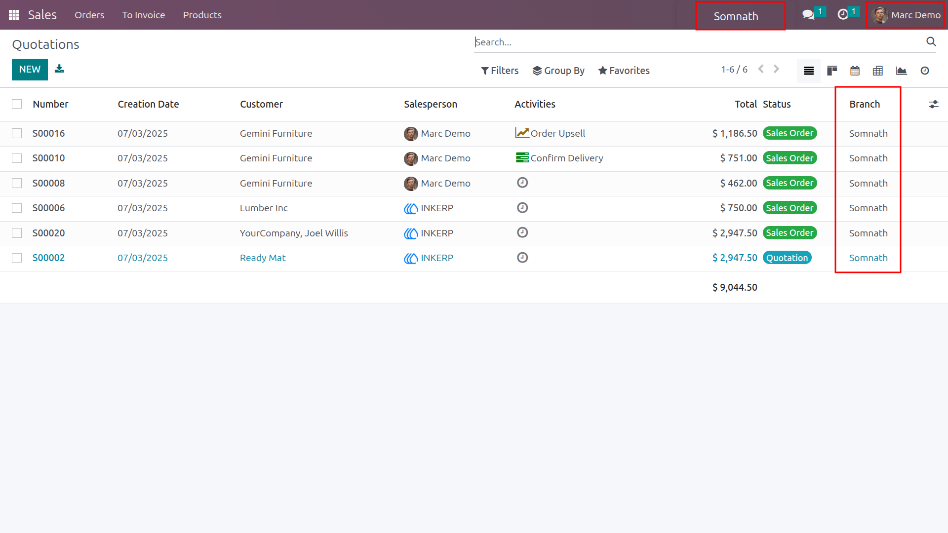Image resolution: width=948 pixels, height=533 pixels.
Task: Check the box for order S00006
Action: coord(17,208)
